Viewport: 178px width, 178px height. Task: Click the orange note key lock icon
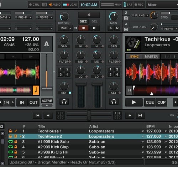tap(36, 90)
